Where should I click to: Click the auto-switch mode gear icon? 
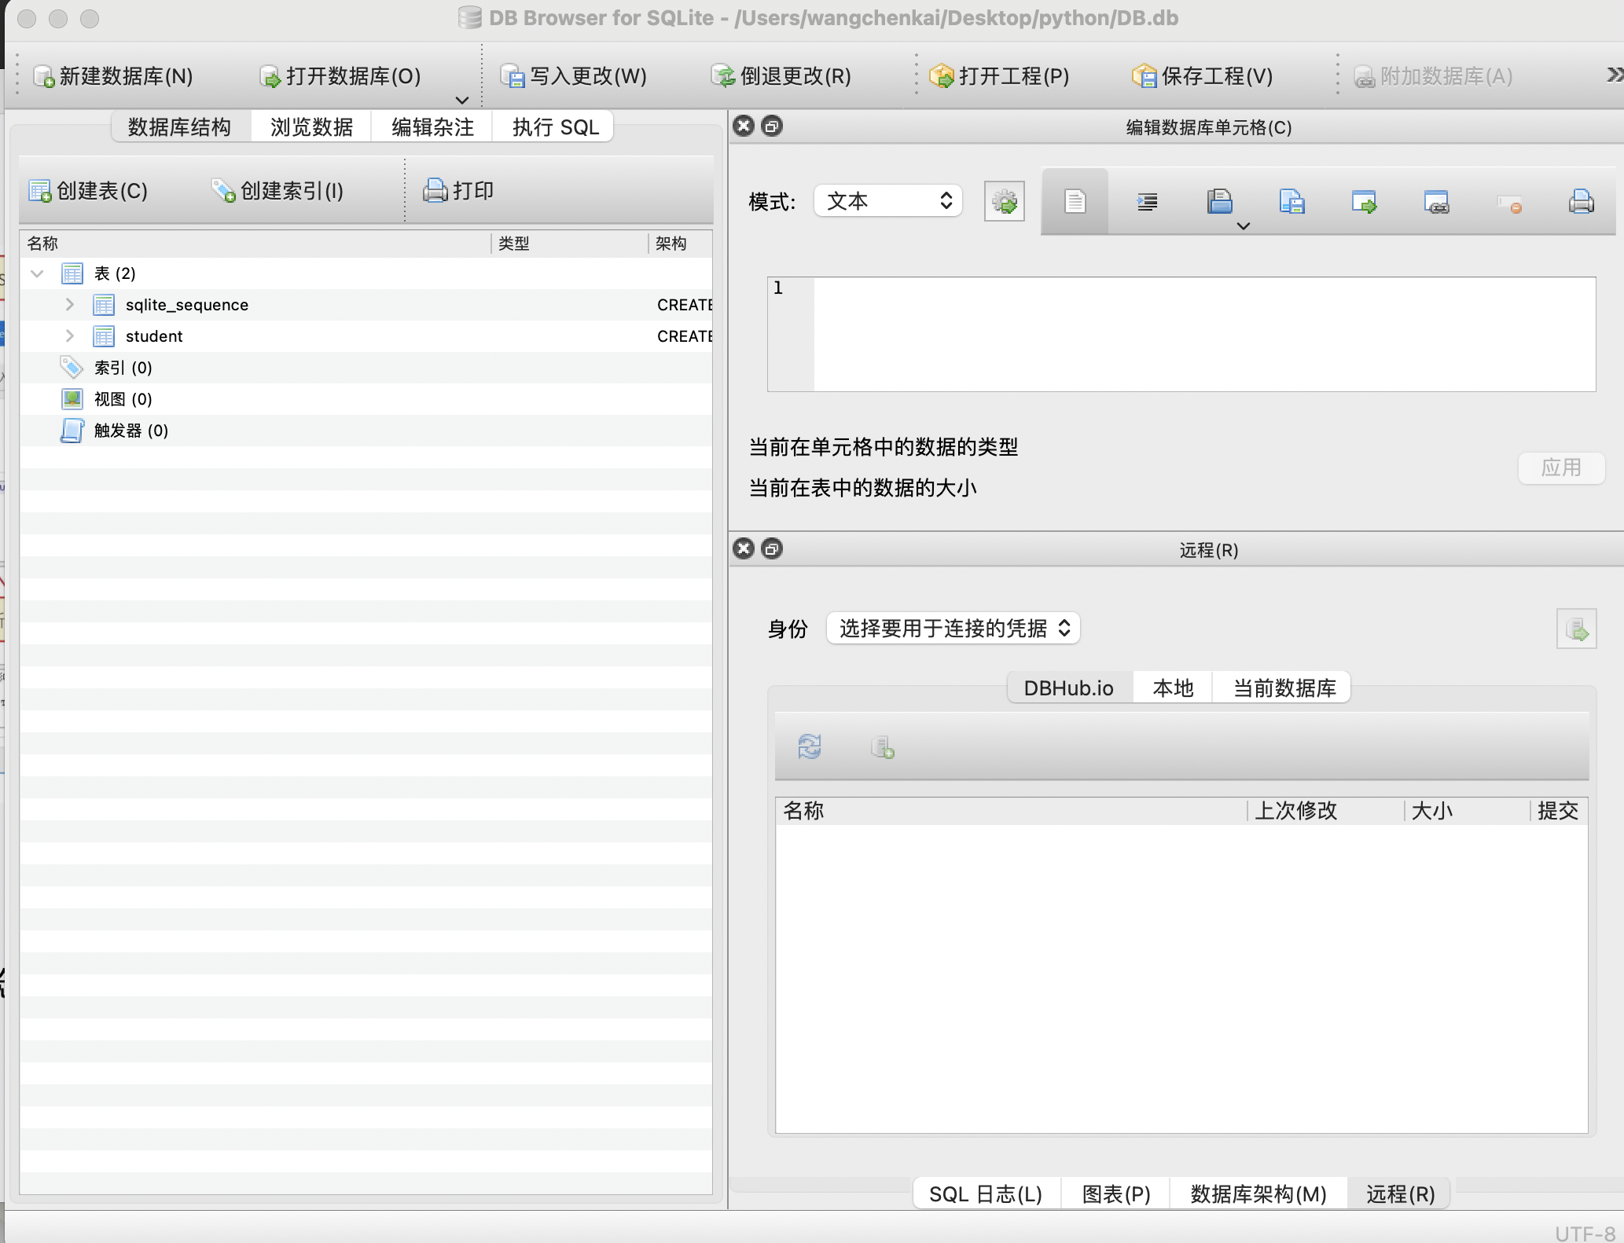point(1004,202)
